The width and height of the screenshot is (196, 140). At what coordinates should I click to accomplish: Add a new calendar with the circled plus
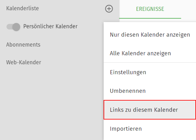pyautogui.click(x=109, y=9)
